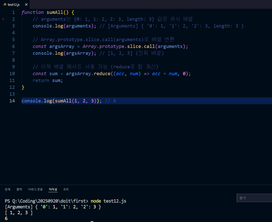The height and width of the screenshot is (222, 272).
Task: Click the JS file icon on test12.js tab
Action: click(5, 5)
